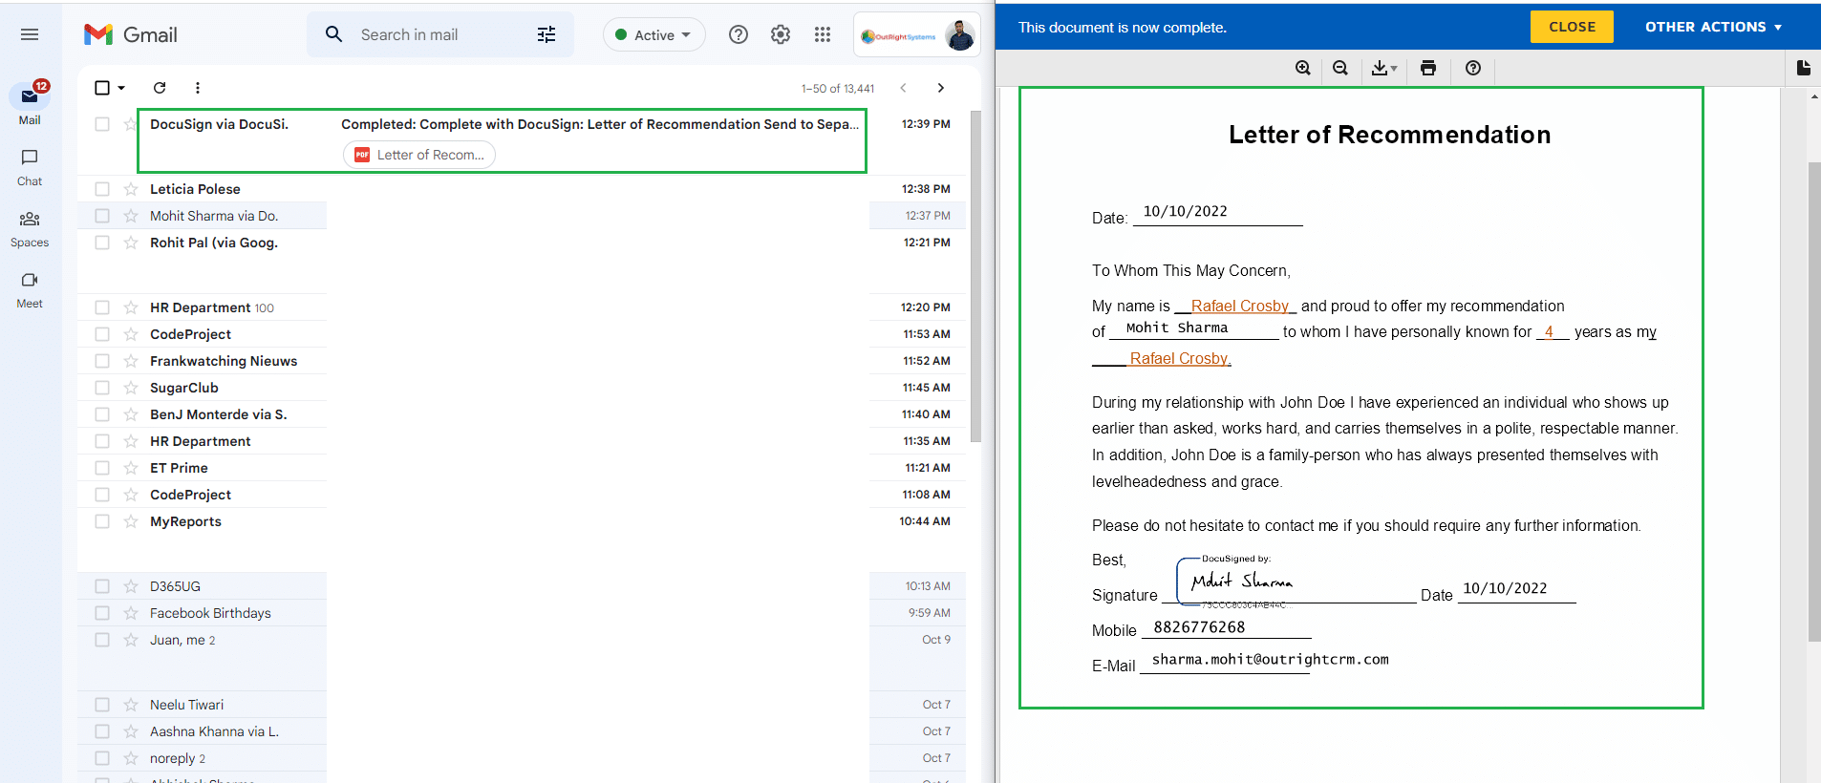Tick the select-all emails checkbox
The height and width of the screenshot is (783, 1821).
102,88
